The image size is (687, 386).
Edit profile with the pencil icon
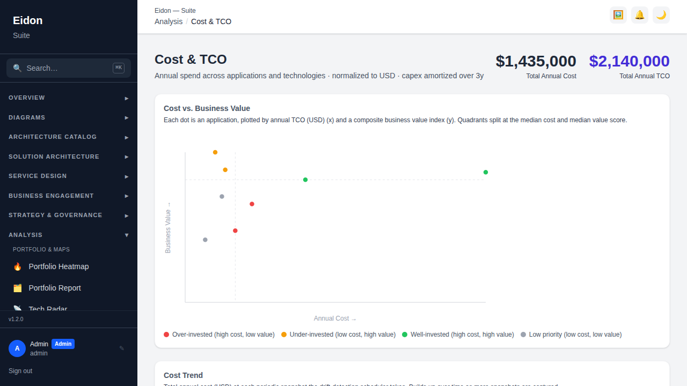point(122,348)
